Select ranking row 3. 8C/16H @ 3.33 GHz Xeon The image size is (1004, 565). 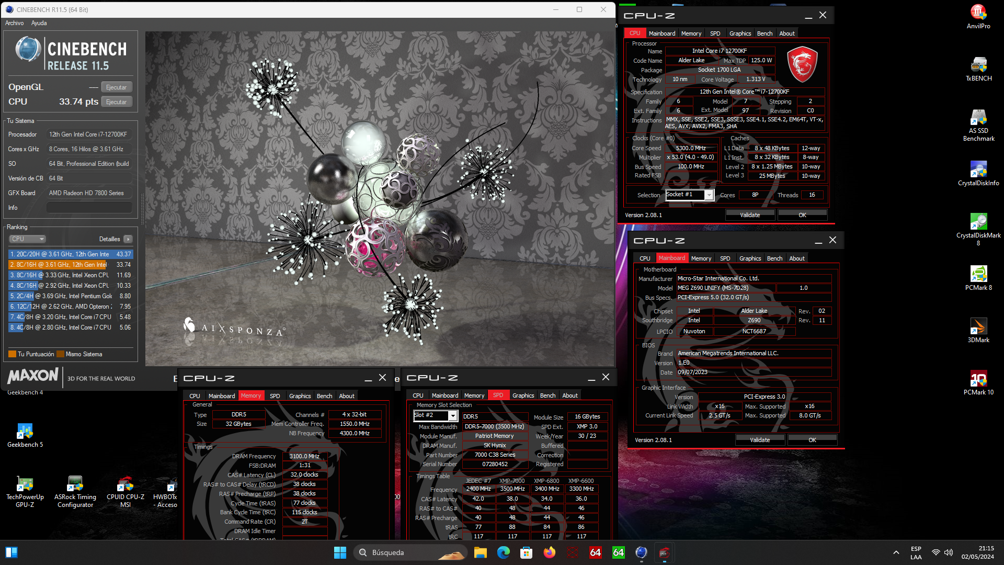coord(71,275)
